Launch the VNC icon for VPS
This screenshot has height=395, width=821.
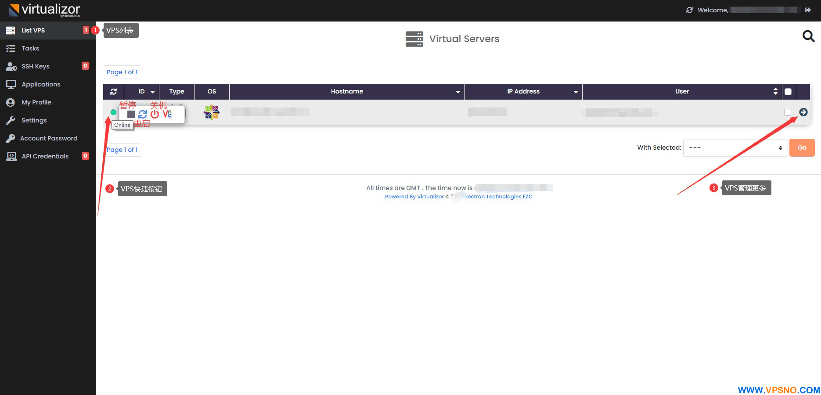pyautogui.click(x=167, y=114)
